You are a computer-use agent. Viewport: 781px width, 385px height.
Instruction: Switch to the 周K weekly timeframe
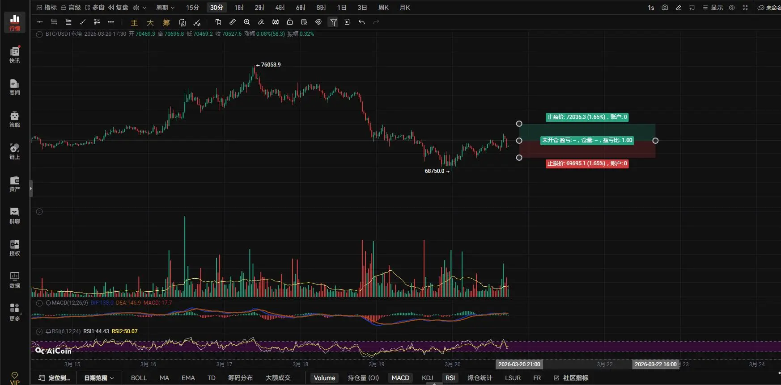click(383, 8)
